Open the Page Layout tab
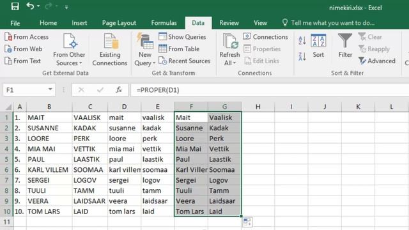This screenshot has width=409, height=230. [x=119, y=23]
